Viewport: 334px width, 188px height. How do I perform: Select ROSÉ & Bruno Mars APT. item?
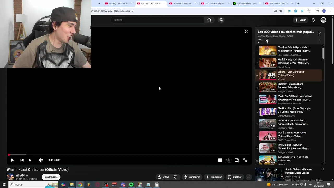(x=288, y=136)
